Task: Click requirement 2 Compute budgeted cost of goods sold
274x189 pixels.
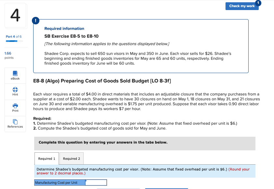Action: click(x=100, y=128)
